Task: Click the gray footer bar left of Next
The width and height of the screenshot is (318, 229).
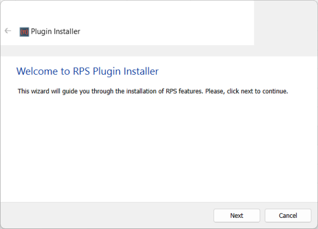Action: (106, 215)
